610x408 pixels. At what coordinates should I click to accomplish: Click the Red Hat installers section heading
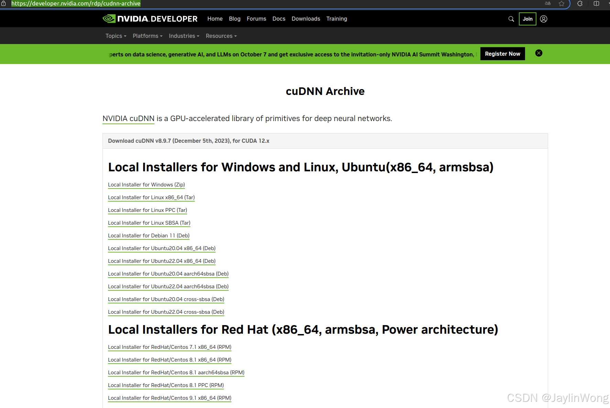click(x=303, y=330)
